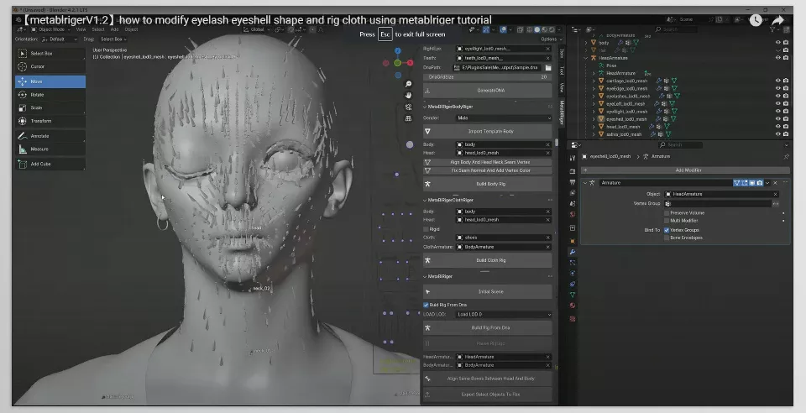Pick the Rotate tool

pos(50,95)
